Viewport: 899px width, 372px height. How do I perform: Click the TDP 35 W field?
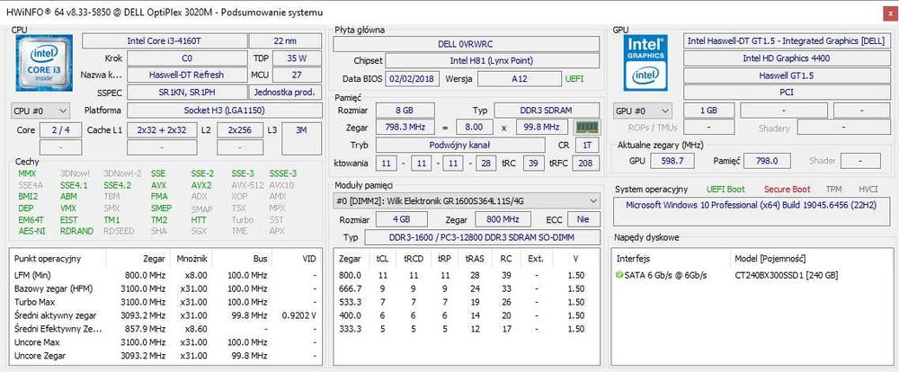point(297,58)
